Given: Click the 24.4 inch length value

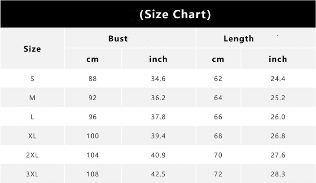Looking at the screenshot, I should tap(278, 79).
